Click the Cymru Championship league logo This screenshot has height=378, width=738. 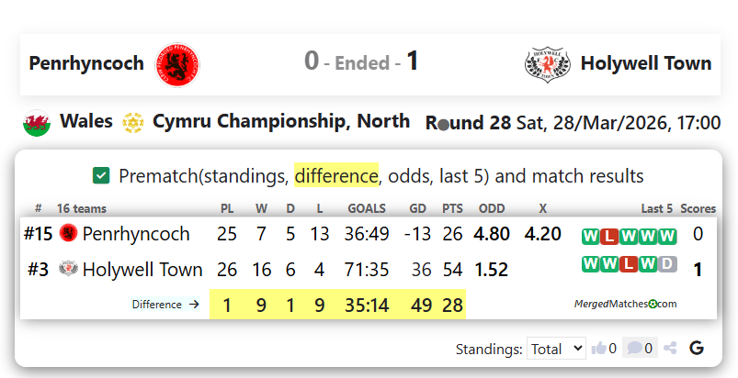coord(133,122)
